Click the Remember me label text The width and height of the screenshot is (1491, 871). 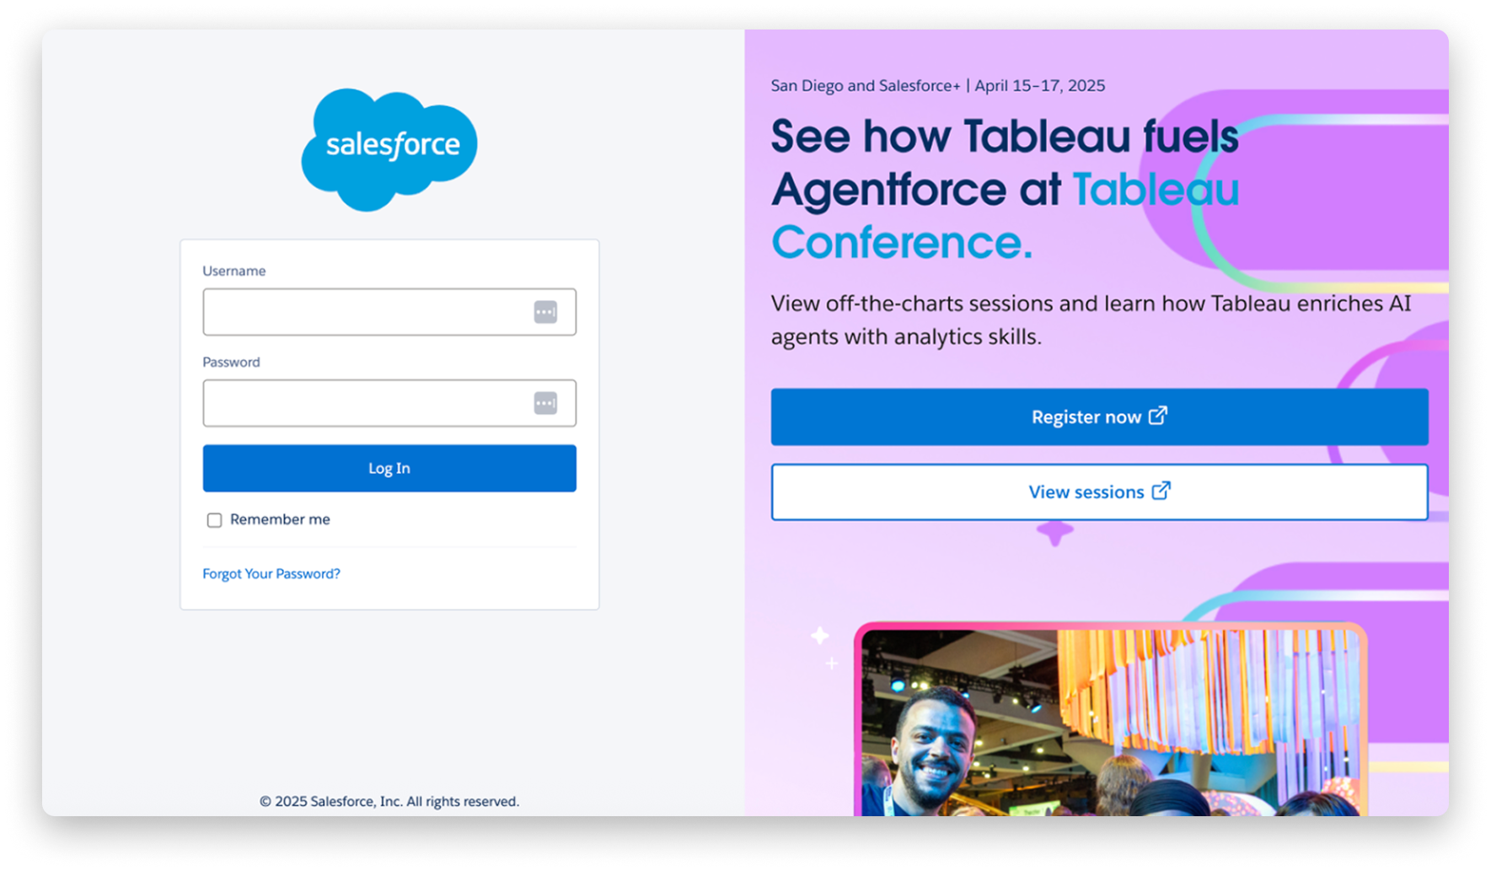click(x=280, y=519)
